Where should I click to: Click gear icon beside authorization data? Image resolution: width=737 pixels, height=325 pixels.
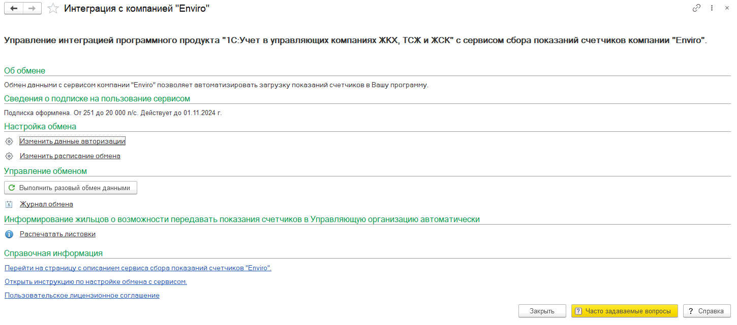(x=9, y=141)
